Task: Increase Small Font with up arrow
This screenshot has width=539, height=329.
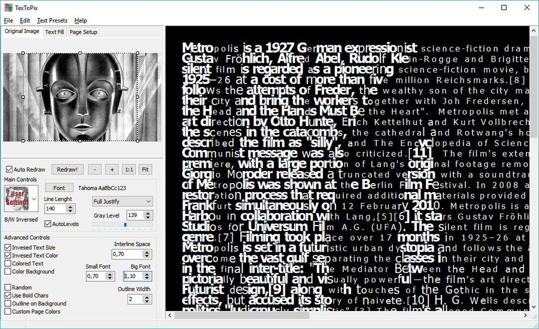Action: click(110, 274)
